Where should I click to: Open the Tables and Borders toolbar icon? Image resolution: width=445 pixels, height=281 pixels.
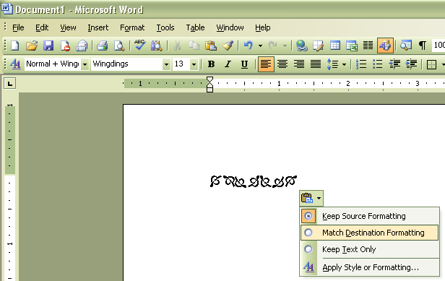318,46
